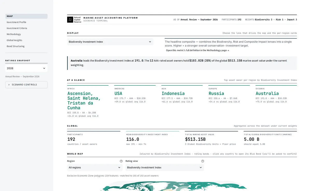Image resolution: width=311 pixels, height=191 pixels.
Task: Open the Rating view dropdown
Action: tap(165, 168)
